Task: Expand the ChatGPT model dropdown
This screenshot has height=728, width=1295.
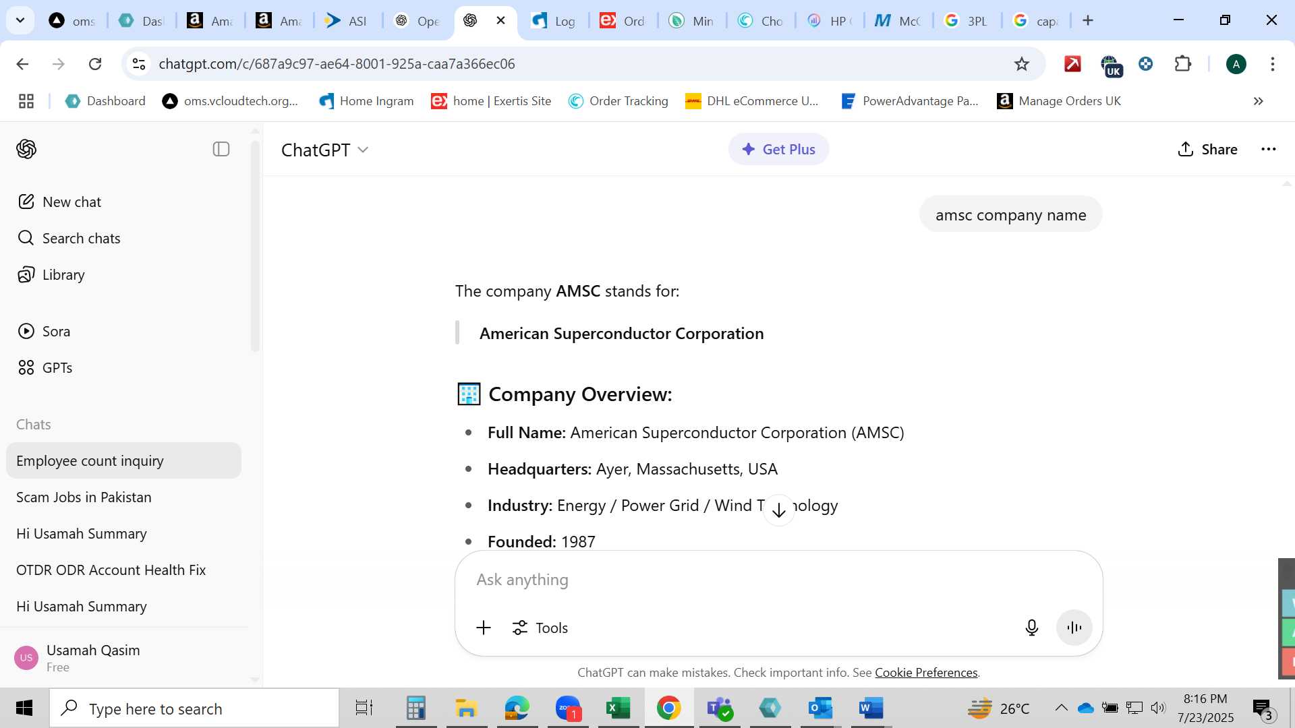Action: [x=324, y=150]
